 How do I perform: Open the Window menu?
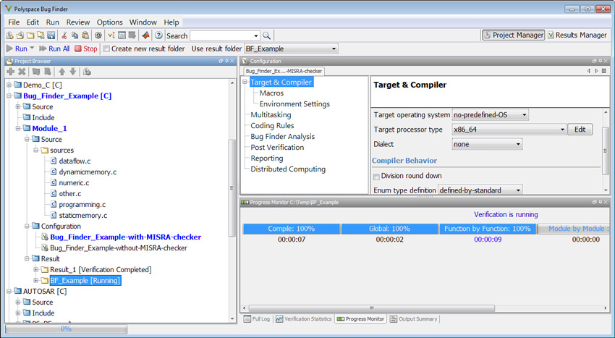143,22
